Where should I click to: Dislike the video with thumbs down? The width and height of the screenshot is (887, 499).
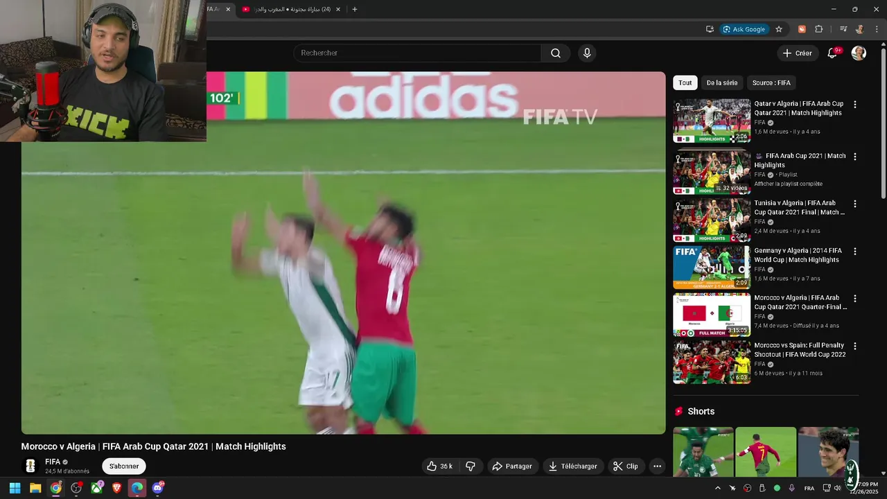471,466
